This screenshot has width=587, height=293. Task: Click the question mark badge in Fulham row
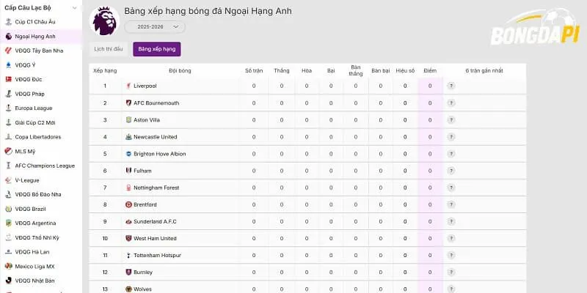[x=451, y=171]
